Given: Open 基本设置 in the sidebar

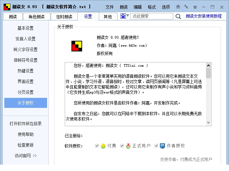Looking at the screenshot, I should click(26, 28).
